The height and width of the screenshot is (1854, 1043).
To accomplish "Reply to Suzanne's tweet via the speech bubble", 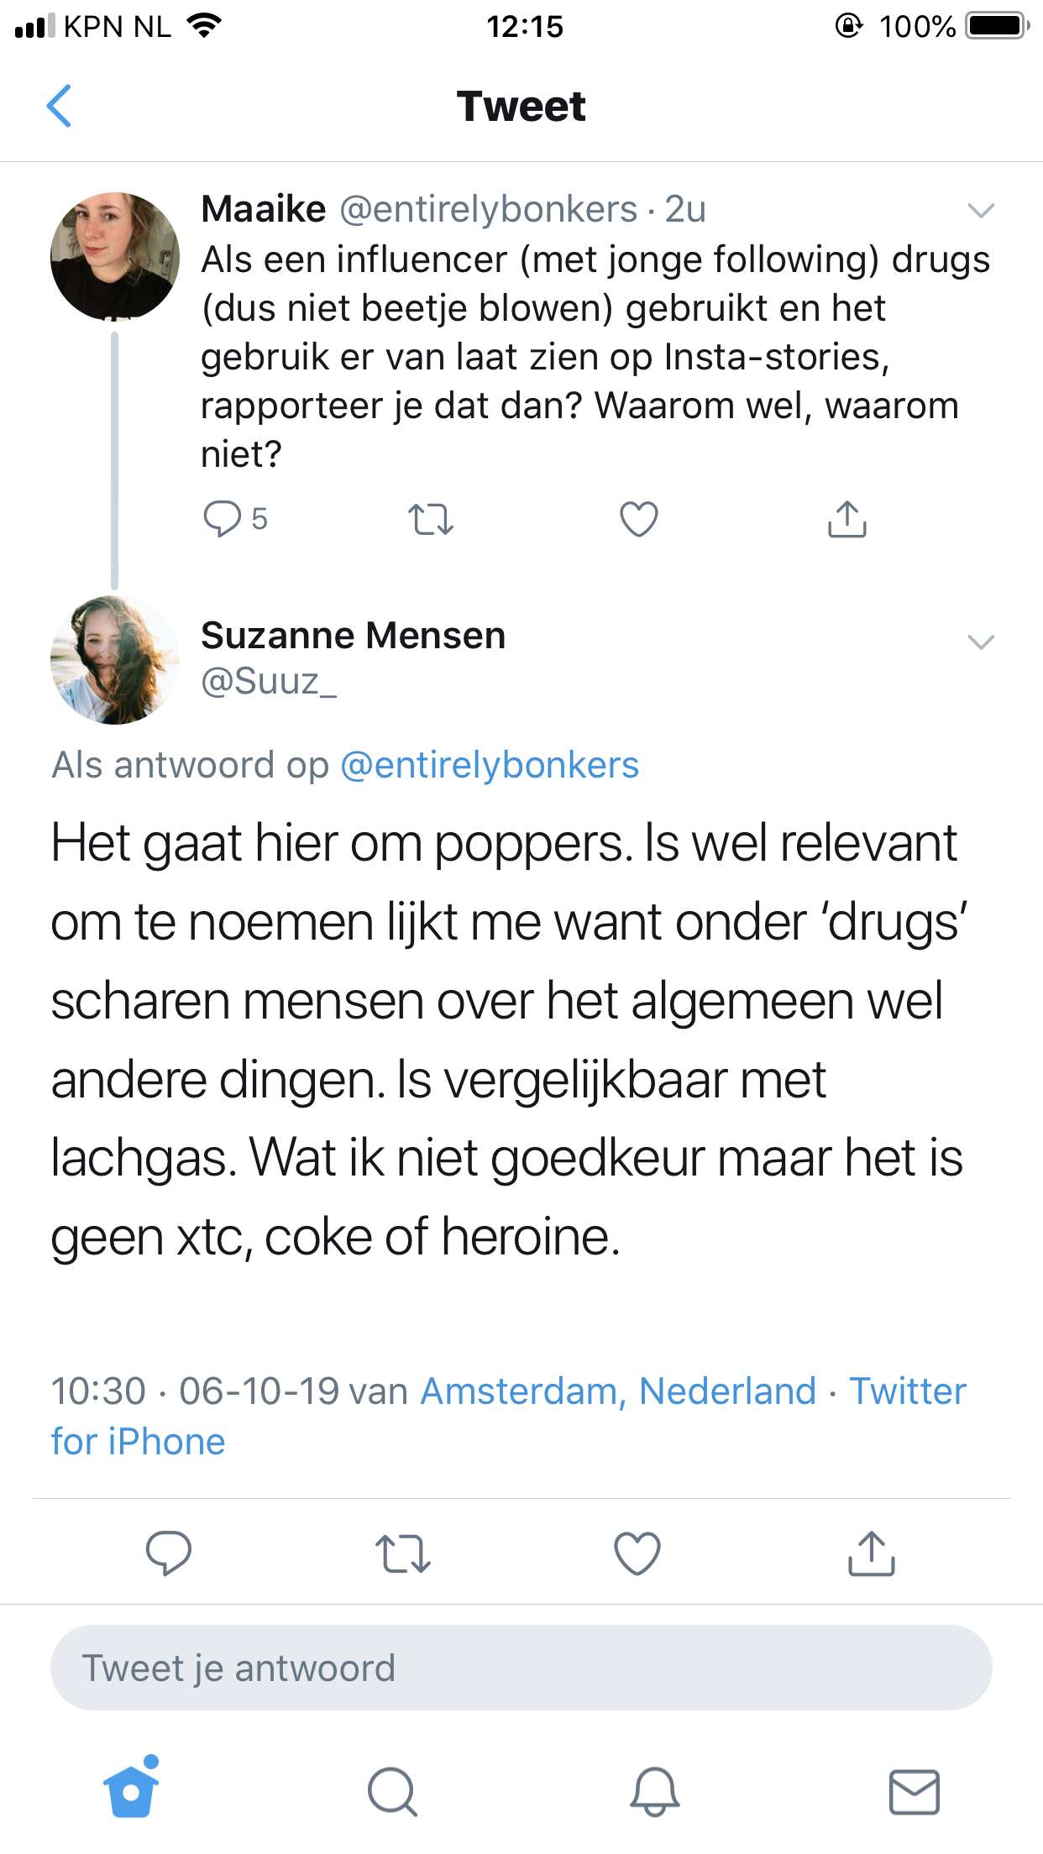I will (x=169, y=1553).
